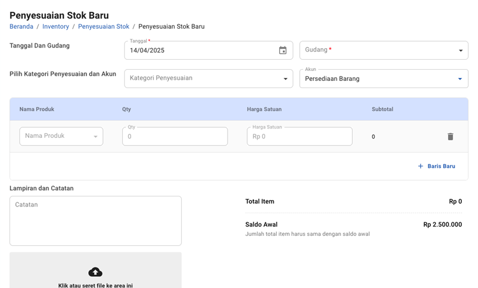The image size is (478, 288).
Task: Open the Inventory breadcrumb link
Action: pyautogui.click(x=56, y=26)
